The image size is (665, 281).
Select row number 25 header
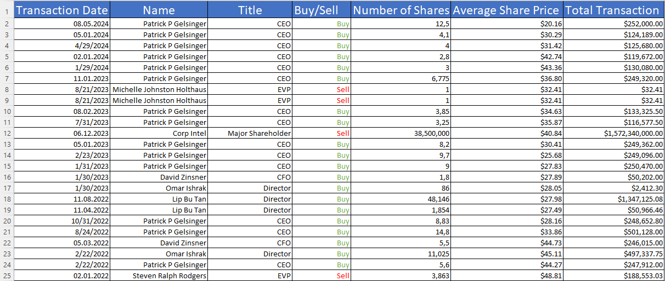pyautogui.click(x=7, y=276)
